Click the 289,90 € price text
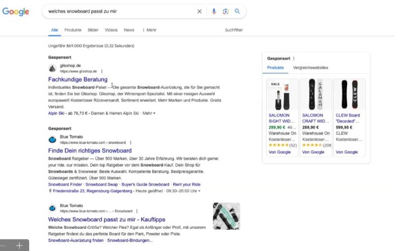This screenshot has height=251, width=395. point(311,127)
